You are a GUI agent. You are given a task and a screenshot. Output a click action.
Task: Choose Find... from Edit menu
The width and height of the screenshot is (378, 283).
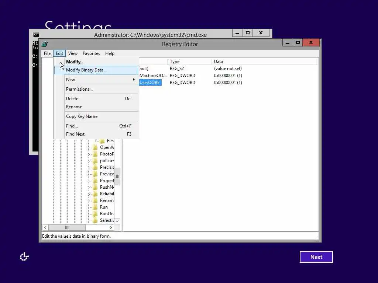[96, 126]
